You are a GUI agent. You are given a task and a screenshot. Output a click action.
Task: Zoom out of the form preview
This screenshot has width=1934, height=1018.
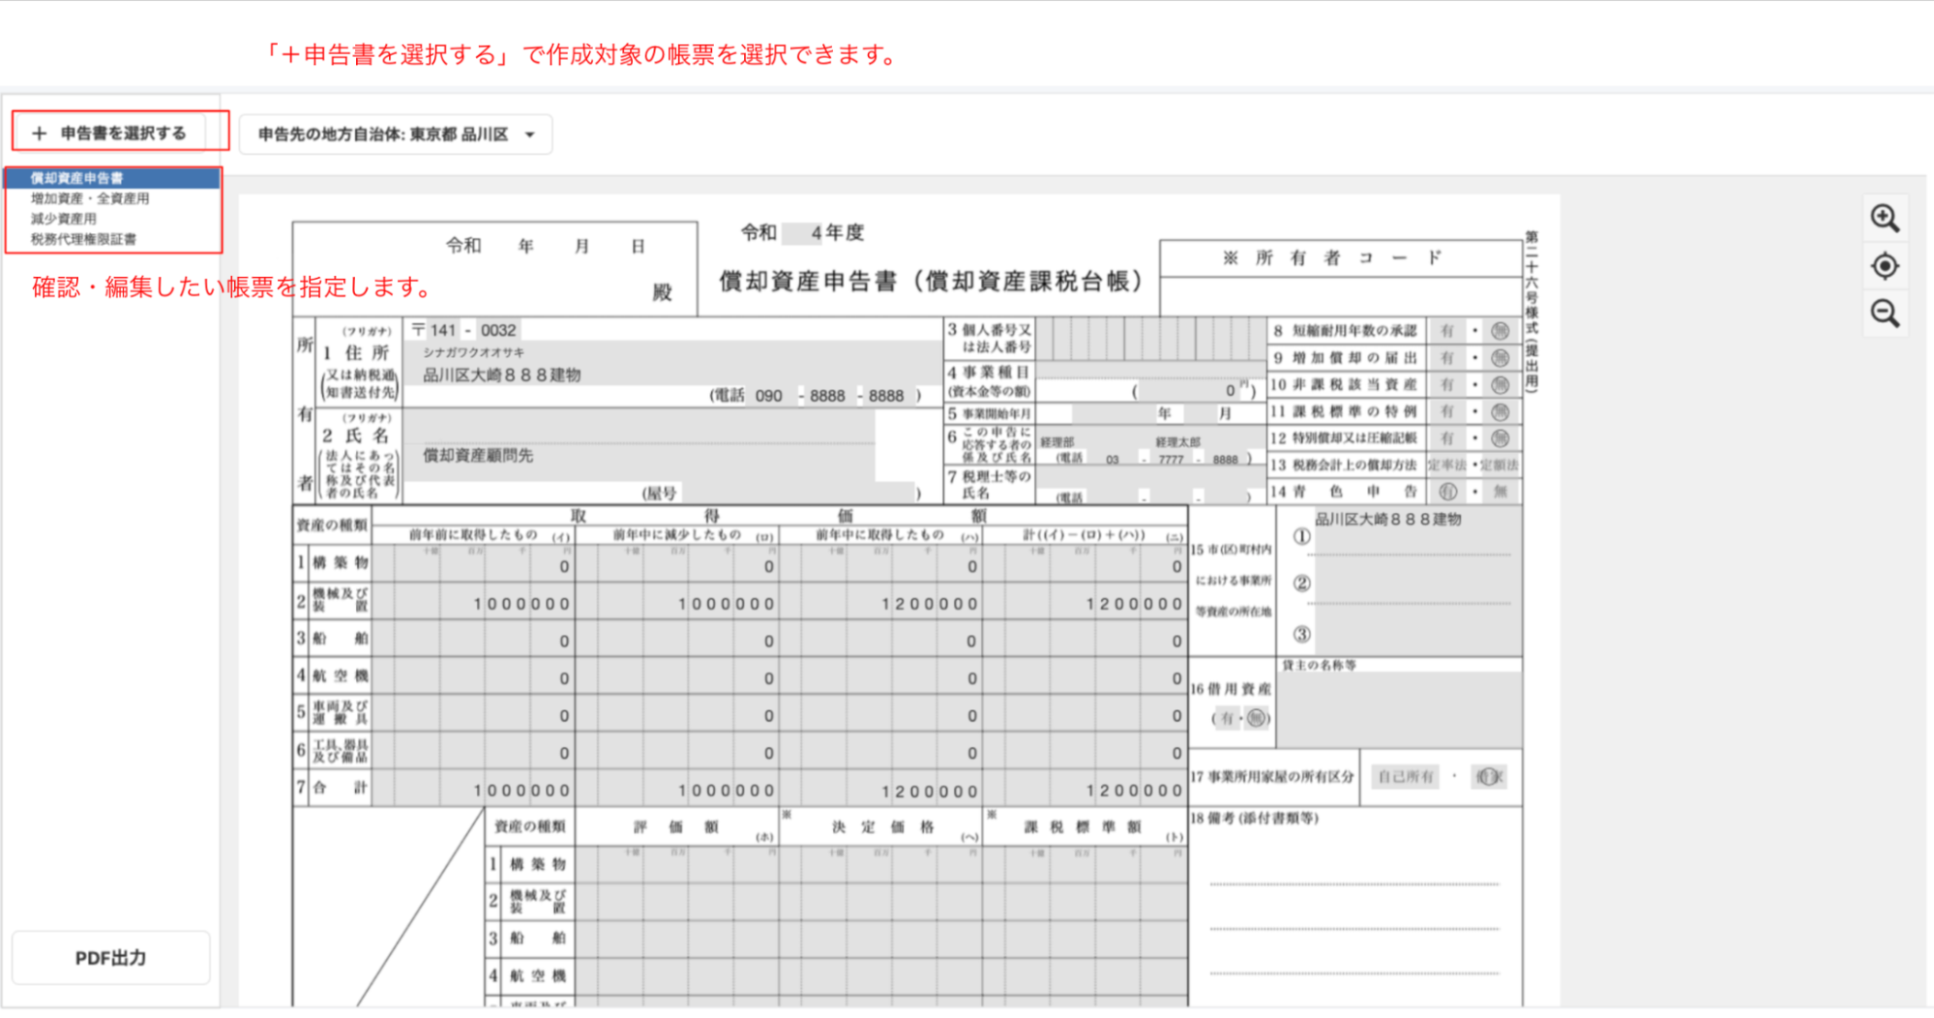click(x=1885, y=314)
